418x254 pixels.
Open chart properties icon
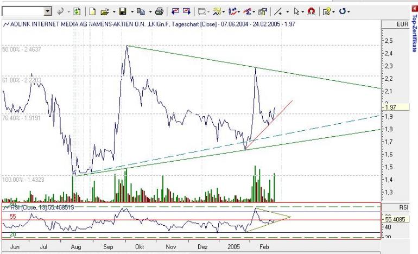(x=263, y=11)
